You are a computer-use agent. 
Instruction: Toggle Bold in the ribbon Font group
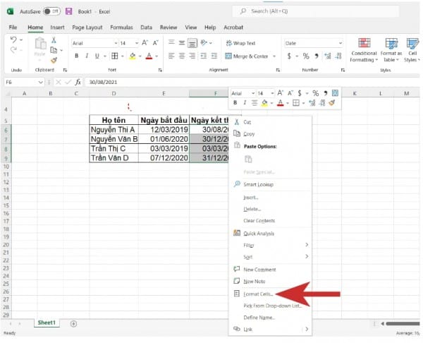tap(77, 56)
